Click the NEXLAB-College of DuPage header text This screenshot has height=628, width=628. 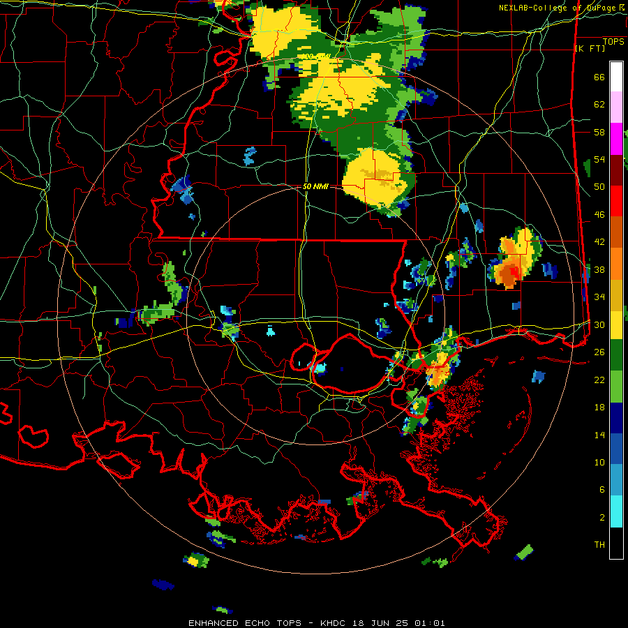click(x=558, y=8)
